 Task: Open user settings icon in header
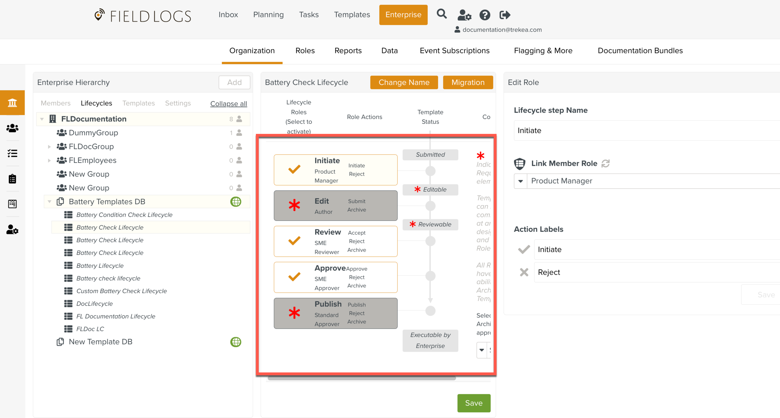(x=464, y=15)
